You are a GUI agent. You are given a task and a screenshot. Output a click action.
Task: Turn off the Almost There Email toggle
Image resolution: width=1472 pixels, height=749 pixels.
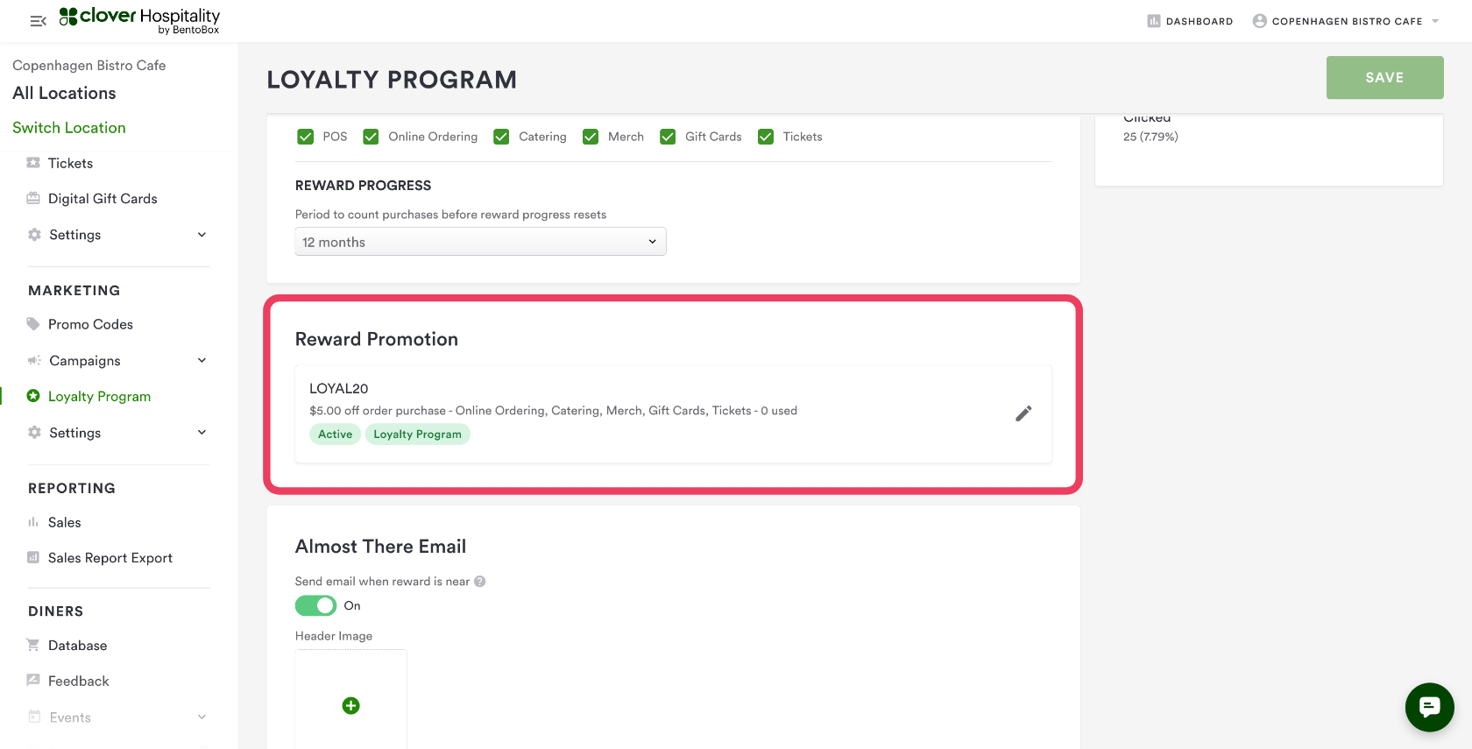pyautogui.click(x=315, y=605)
